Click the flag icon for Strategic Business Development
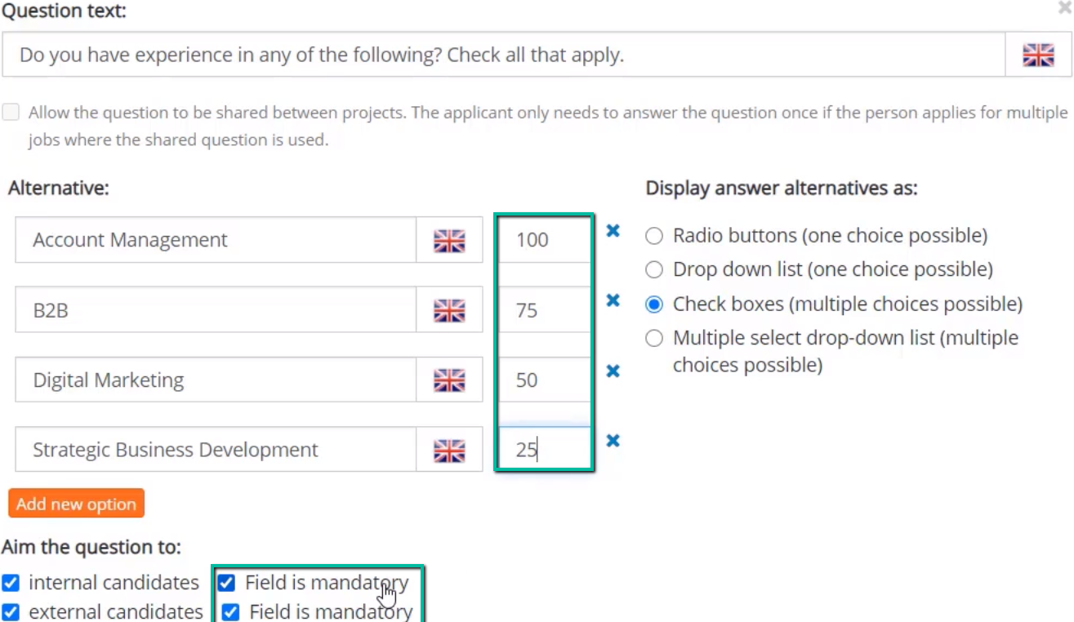 point(449,450)
